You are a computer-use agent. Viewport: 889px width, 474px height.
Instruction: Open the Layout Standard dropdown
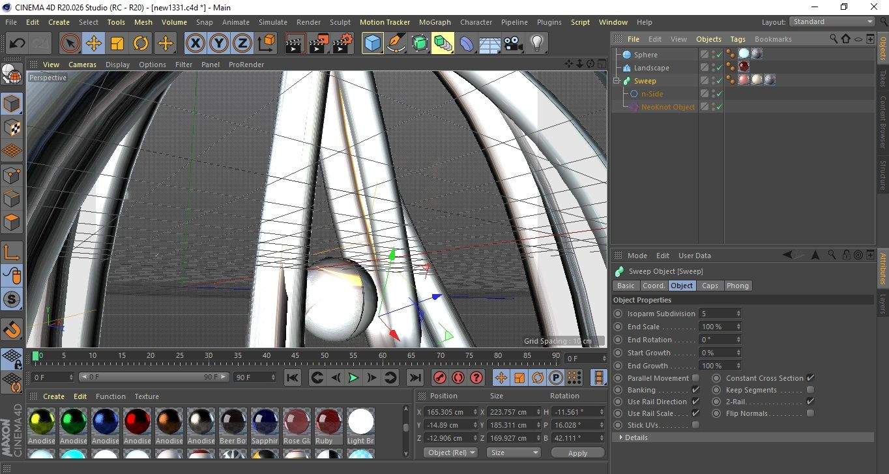[832, 22]
